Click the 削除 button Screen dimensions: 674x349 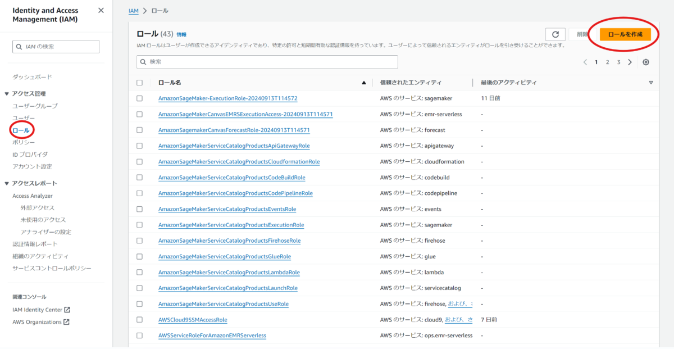point(582,34)
